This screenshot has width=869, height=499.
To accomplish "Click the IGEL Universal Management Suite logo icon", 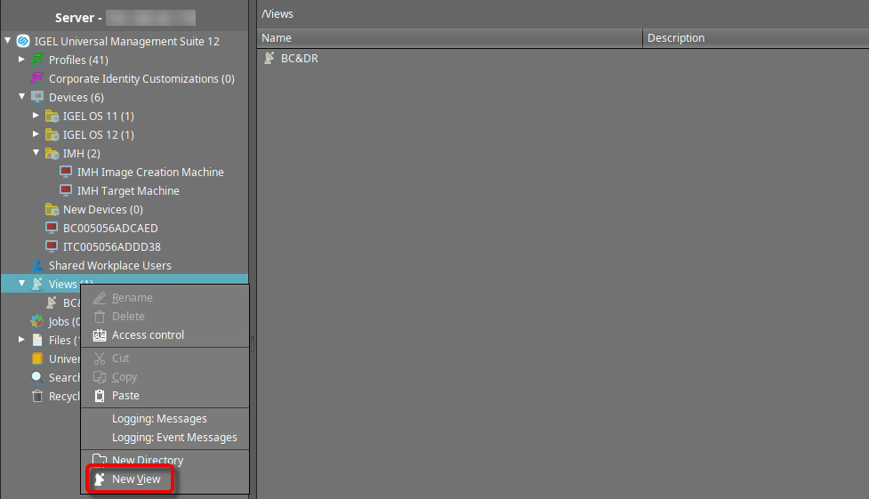I will [23, 41].
